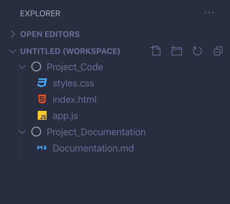Select the Project_Code folder name
230x204 pixels.
pyautogui.click(x=75, y=67)
